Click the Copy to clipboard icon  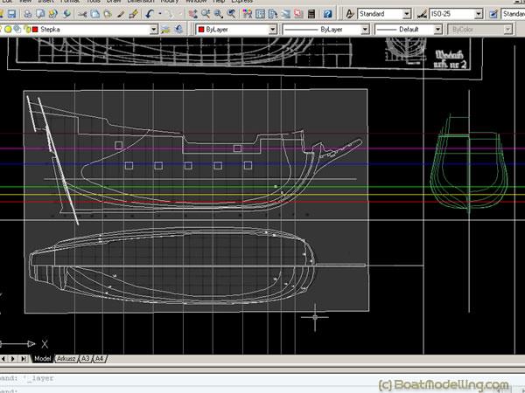pos(95,14)
